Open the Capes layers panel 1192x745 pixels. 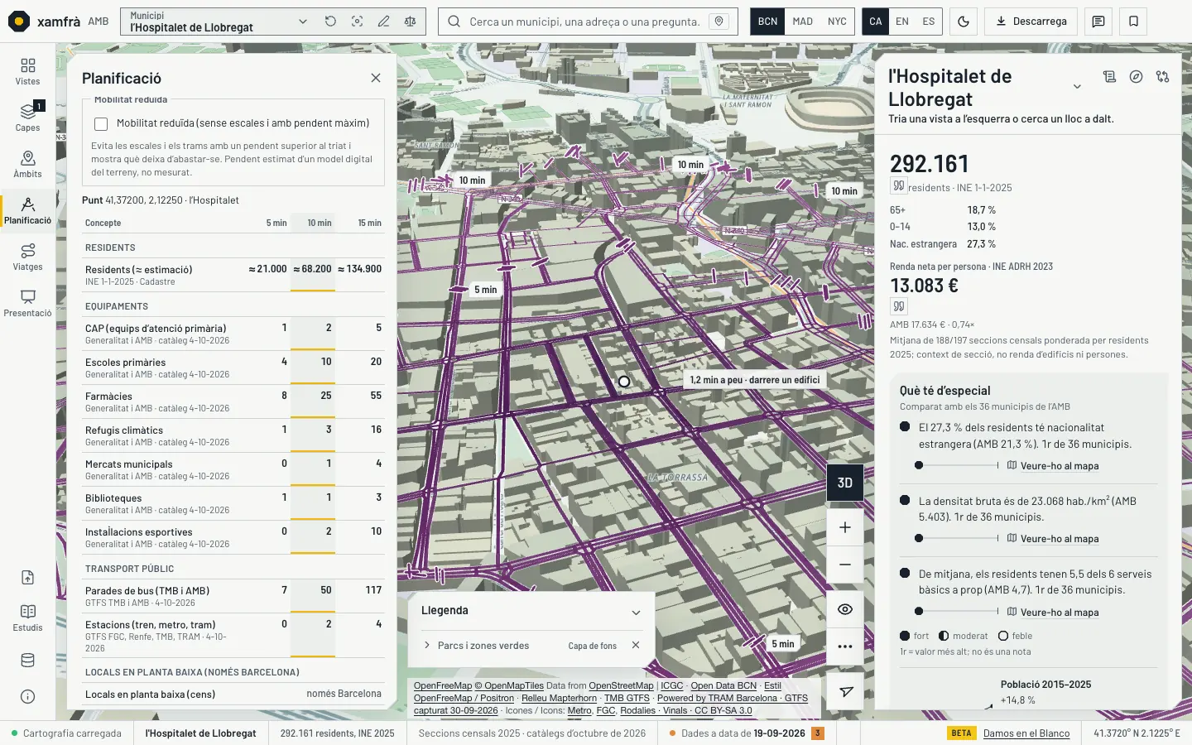click(x=27, y=118)
